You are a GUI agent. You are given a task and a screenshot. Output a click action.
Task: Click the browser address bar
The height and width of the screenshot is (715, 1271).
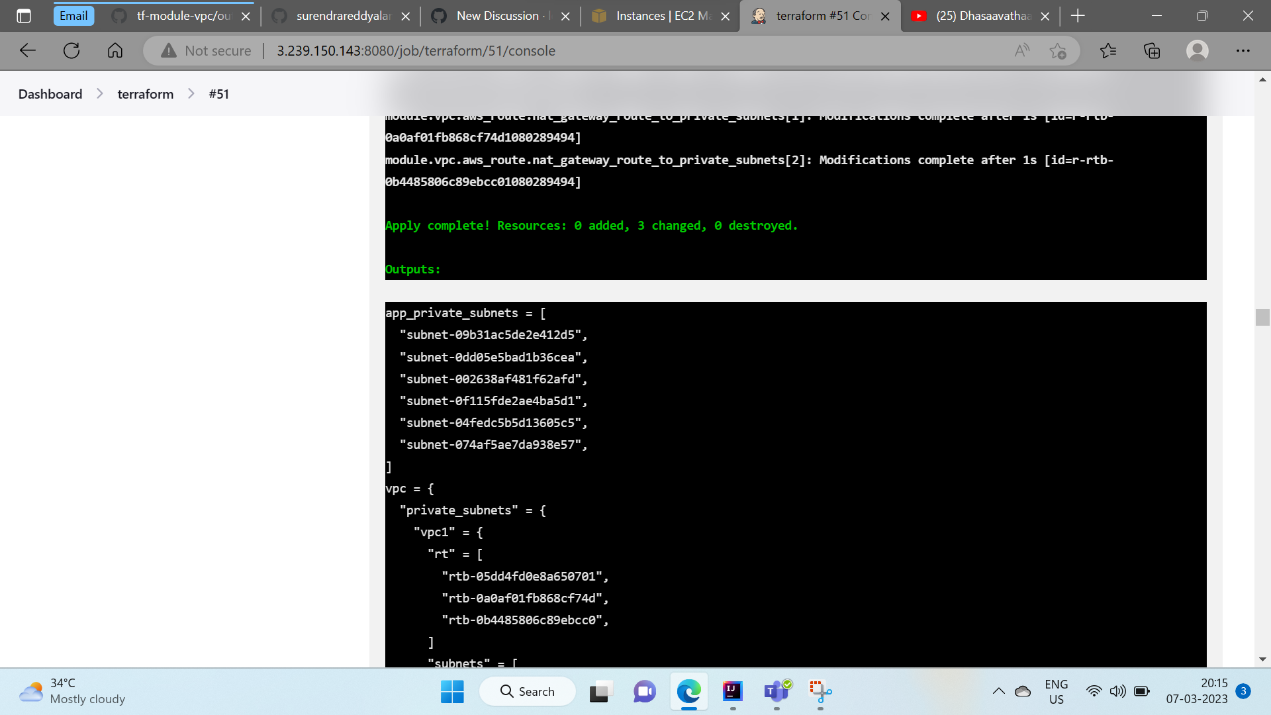463,50
